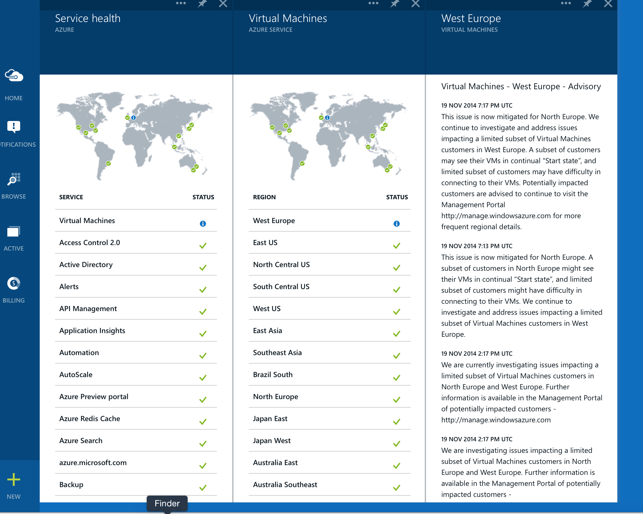Open the Notifications sidebar icon

(14, 127)
